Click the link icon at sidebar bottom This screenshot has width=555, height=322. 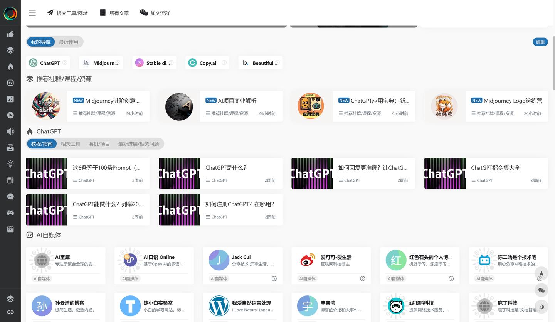pyautogui.click(x=10, y=312)
